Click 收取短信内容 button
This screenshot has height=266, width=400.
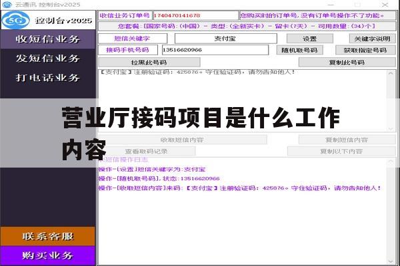182,140
